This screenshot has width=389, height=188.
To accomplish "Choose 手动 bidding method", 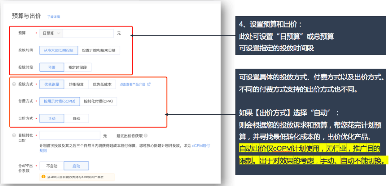I will click(51, 119).
